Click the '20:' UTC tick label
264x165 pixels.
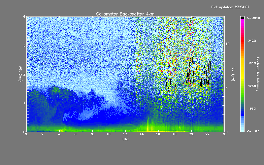point(192,134)
